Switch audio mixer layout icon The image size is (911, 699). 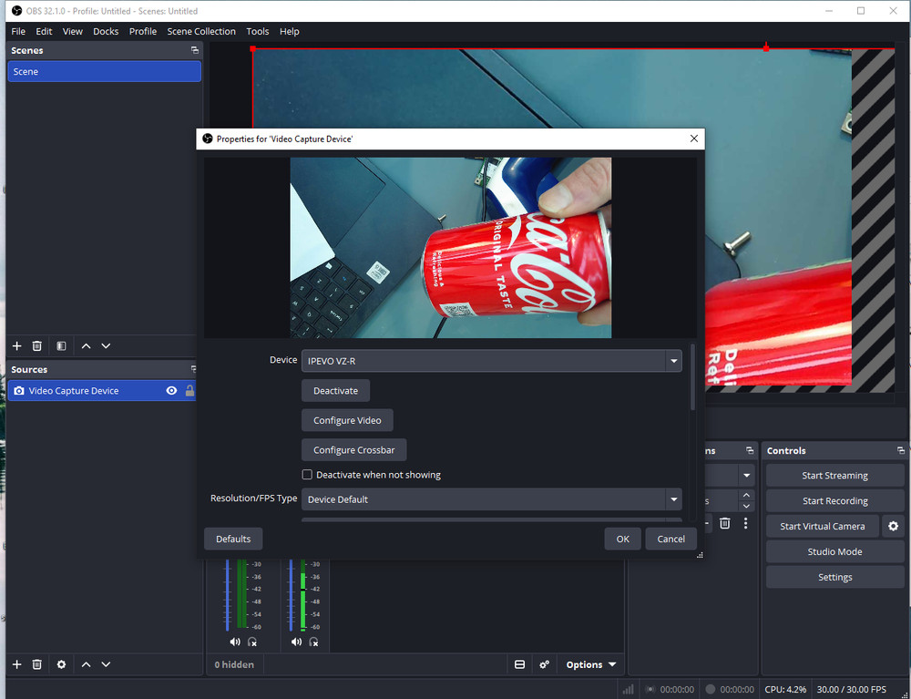(x=519, y=664)
